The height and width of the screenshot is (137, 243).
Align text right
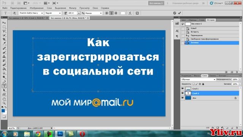(x=116, y=13)
